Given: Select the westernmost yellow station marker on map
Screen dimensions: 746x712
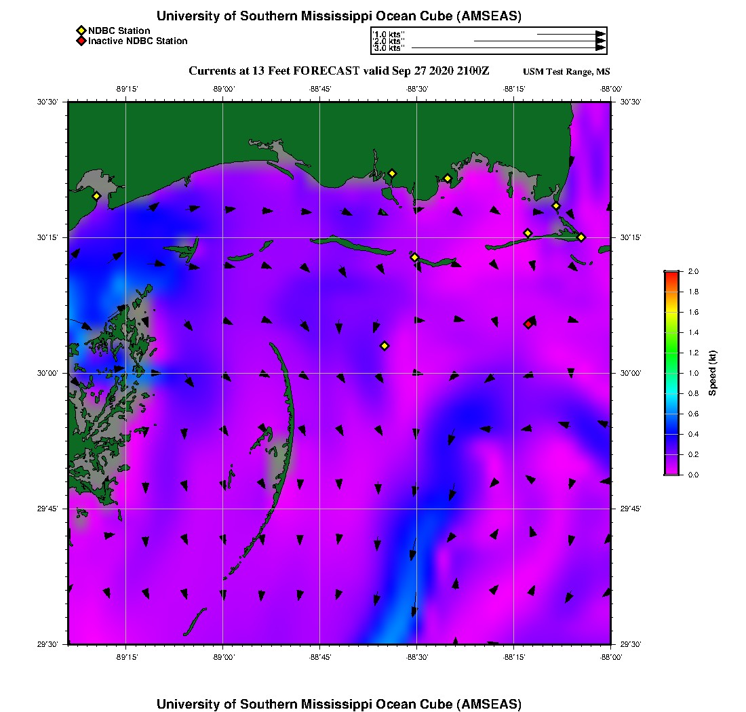Looking at the screenshot, I should [x=96, y=196].
